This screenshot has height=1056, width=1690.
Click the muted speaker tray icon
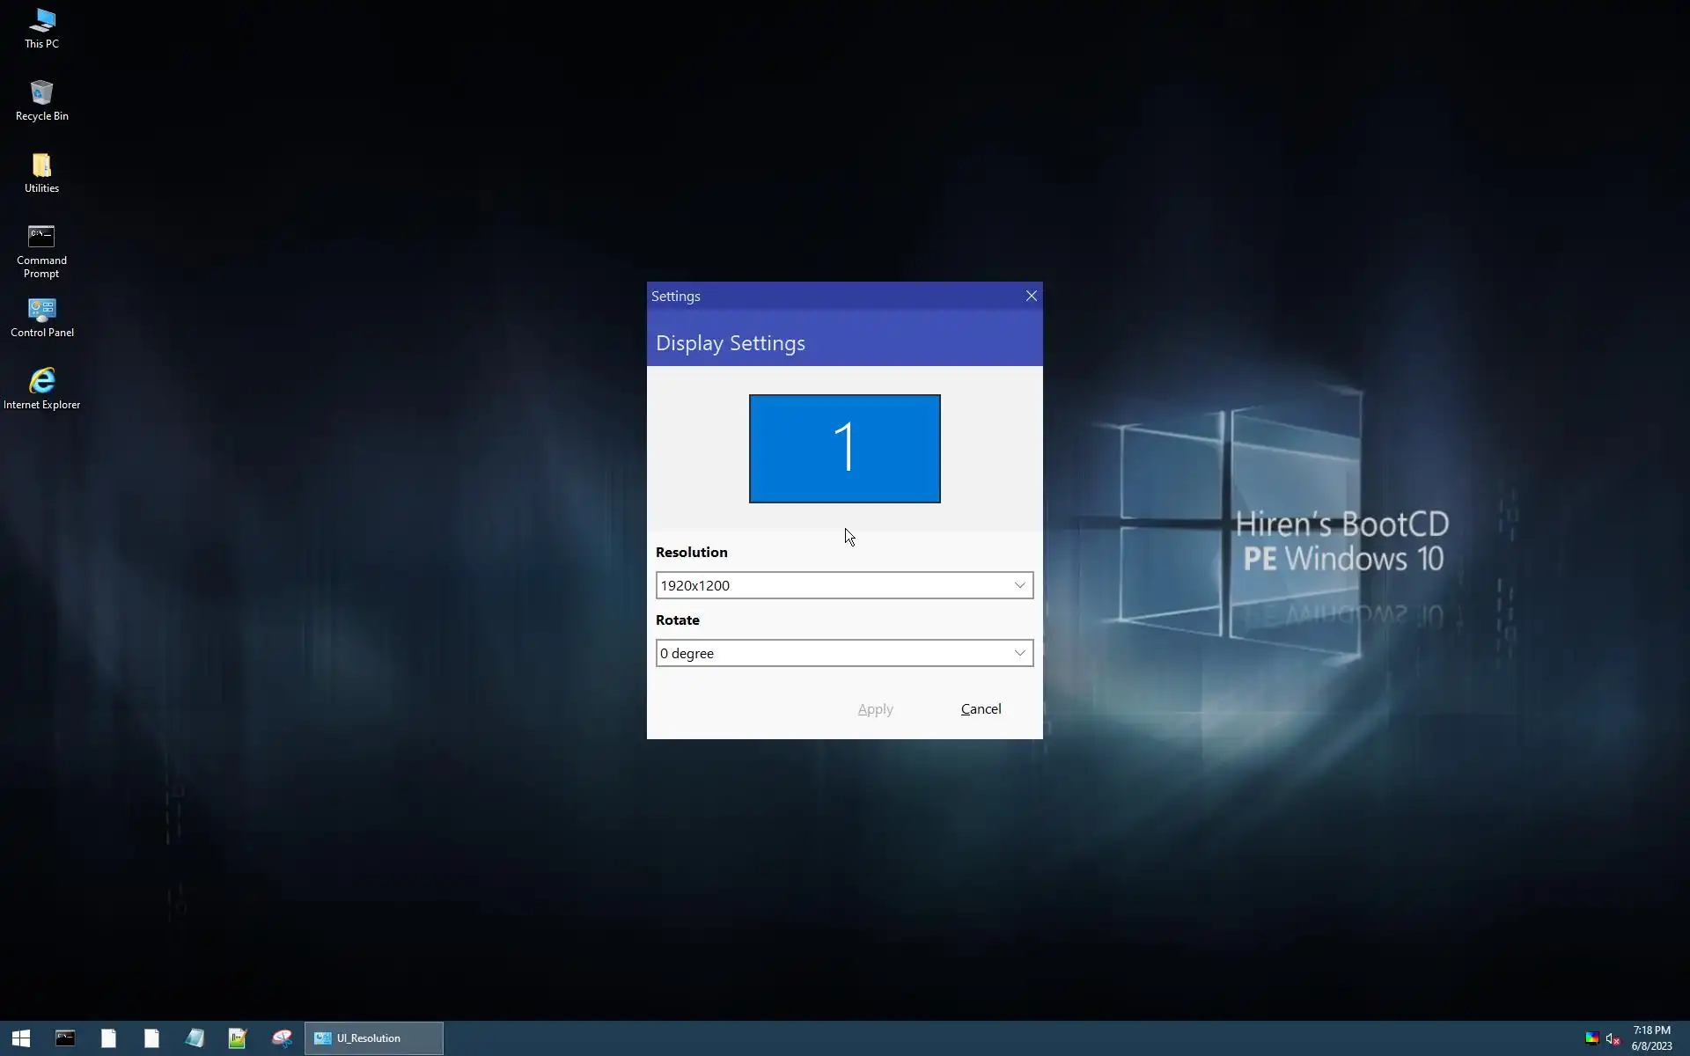(x=1613, y=1038)
